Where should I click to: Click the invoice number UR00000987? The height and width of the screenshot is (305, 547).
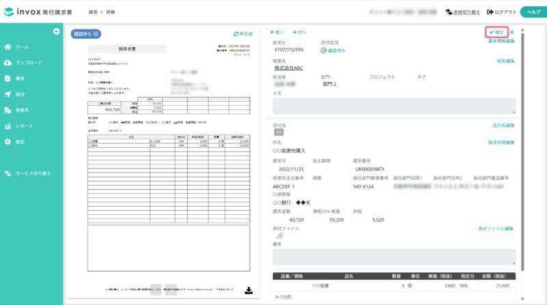pyautogui.click(x=369, y=169)
